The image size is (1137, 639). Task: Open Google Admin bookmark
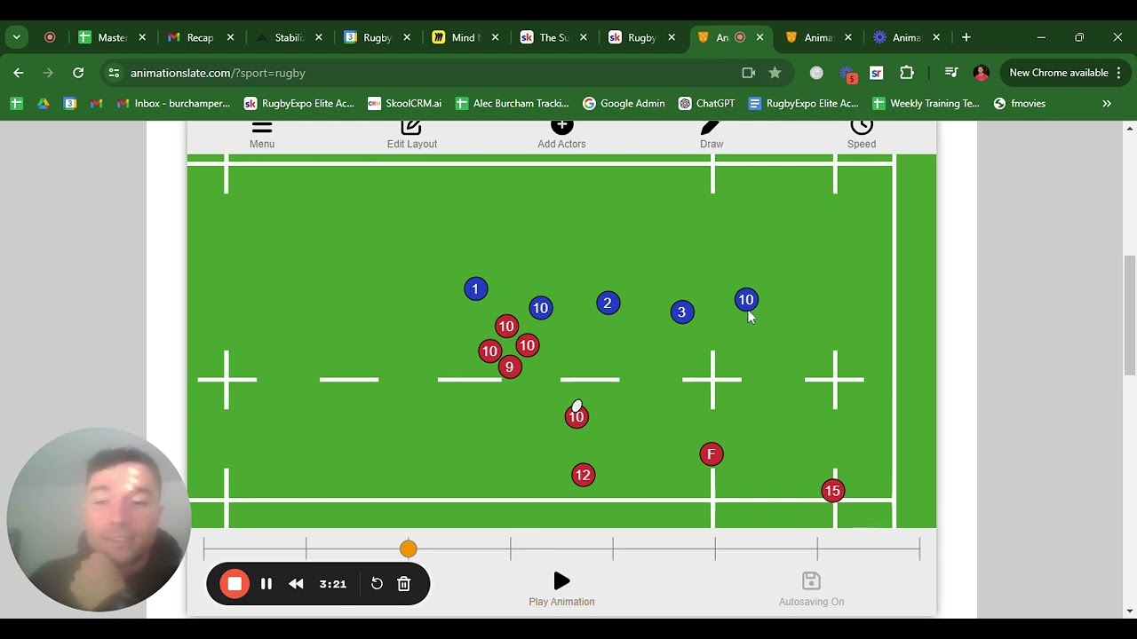tap(624, 104)
